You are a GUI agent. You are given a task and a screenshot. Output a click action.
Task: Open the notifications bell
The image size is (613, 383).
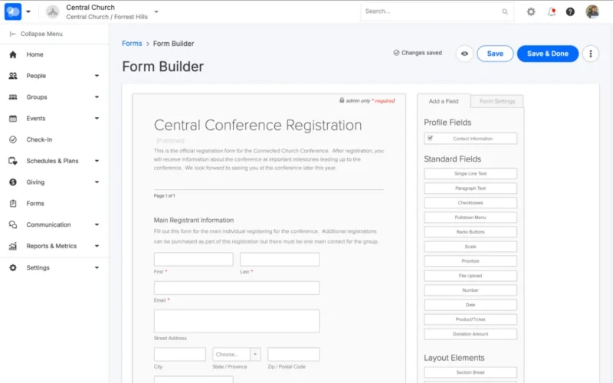(x=551, y=11)
